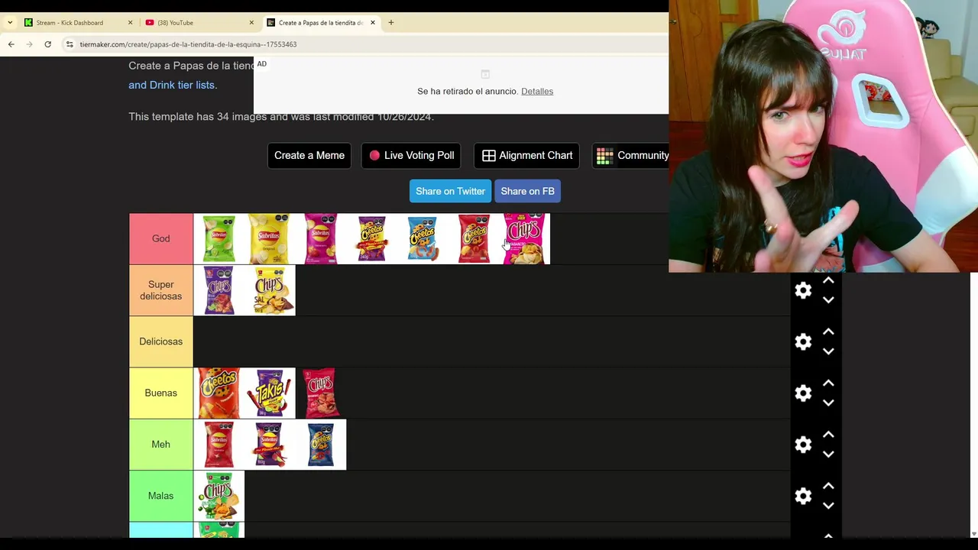Screen dimensions: 978x550
Task: Close the Kick Dashboard tab
Action: (x=130, y=23)
